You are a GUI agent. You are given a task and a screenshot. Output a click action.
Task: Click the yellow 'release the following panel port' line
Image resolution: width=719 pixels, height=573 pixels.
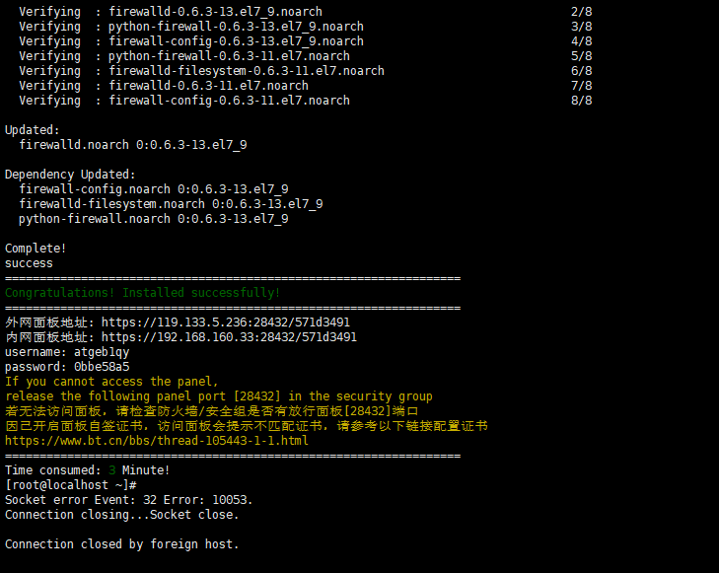(x=219, y=396)
